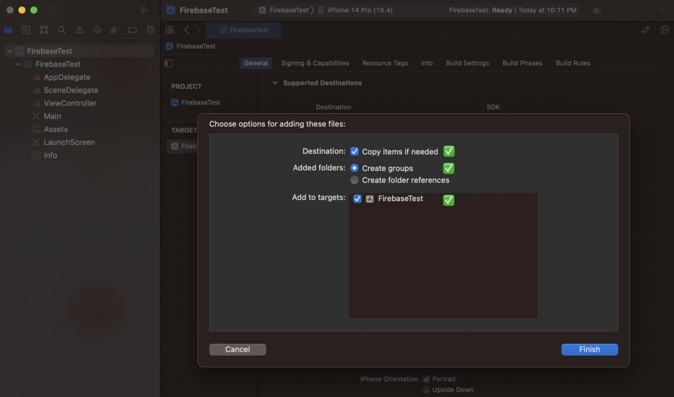674x397 pixels.
Task: Switch to the Resource Tags tab
Action: click(385, 63)
